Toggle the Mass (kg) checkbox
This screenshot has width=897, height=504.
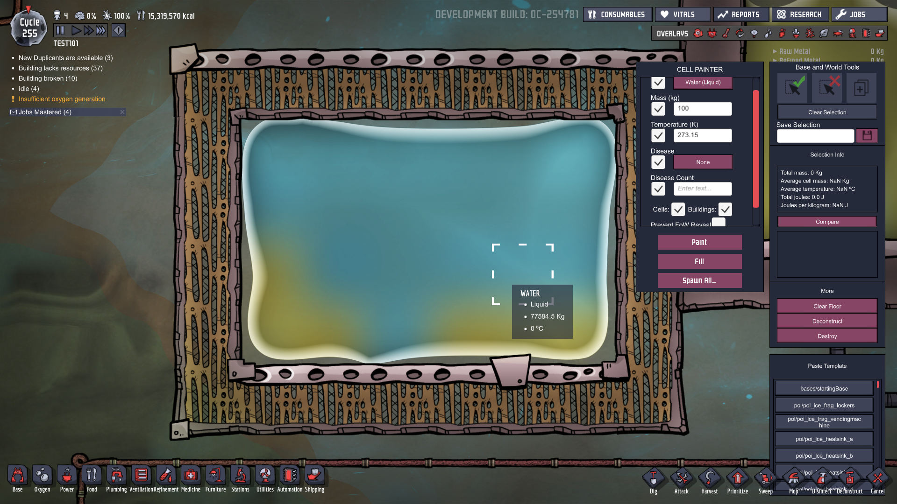point(658,109)
